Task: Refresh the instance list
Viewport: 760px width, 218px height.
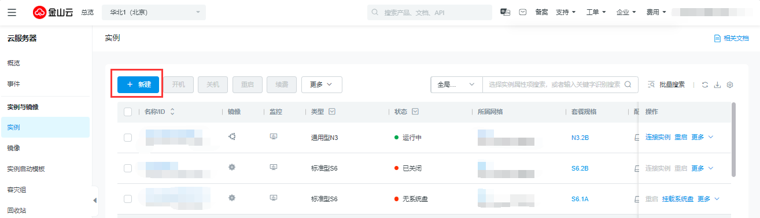Action: tap(705, 84)
